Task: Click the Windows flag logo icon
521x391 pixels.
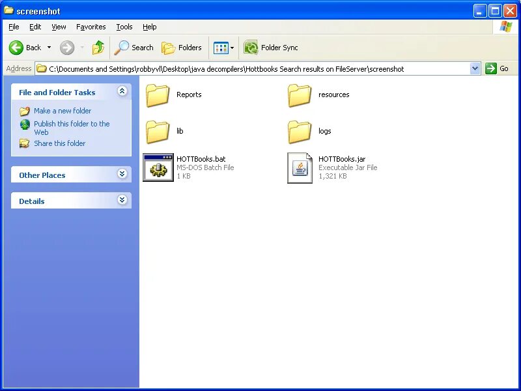Action: point(506,27)
